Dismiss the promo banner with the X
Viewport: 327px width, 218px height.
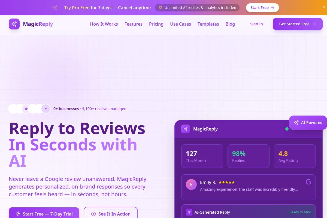click(324, 7)
